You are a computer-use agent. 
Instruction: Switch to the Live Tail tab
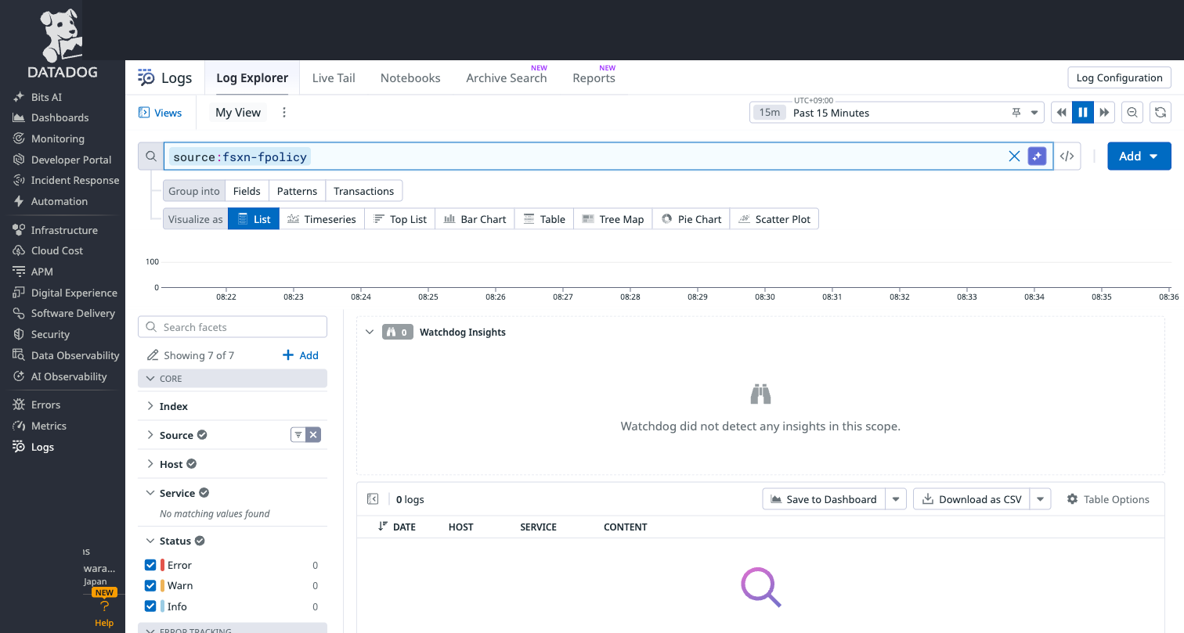coord(334,78)
